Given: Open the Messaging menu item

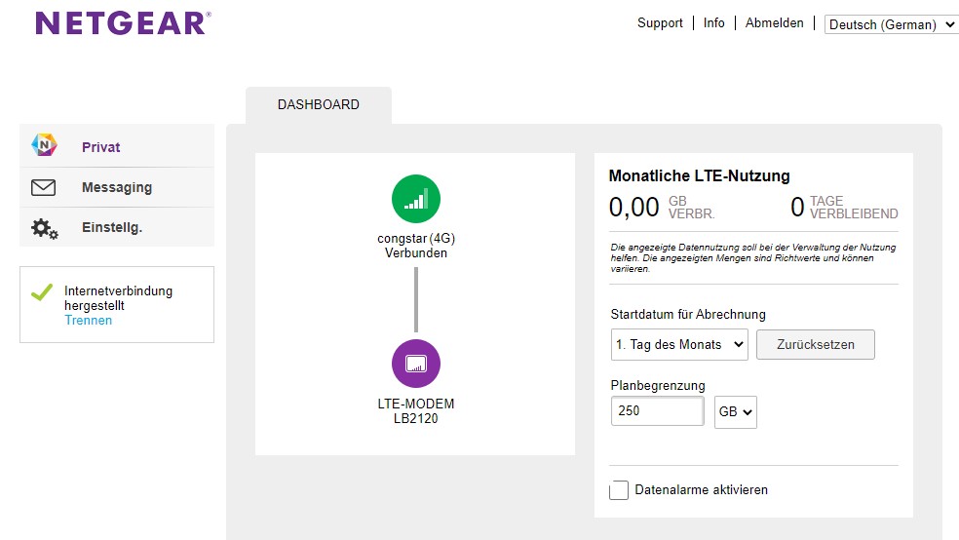Looking at the screenshot, I should click(117, 187).
